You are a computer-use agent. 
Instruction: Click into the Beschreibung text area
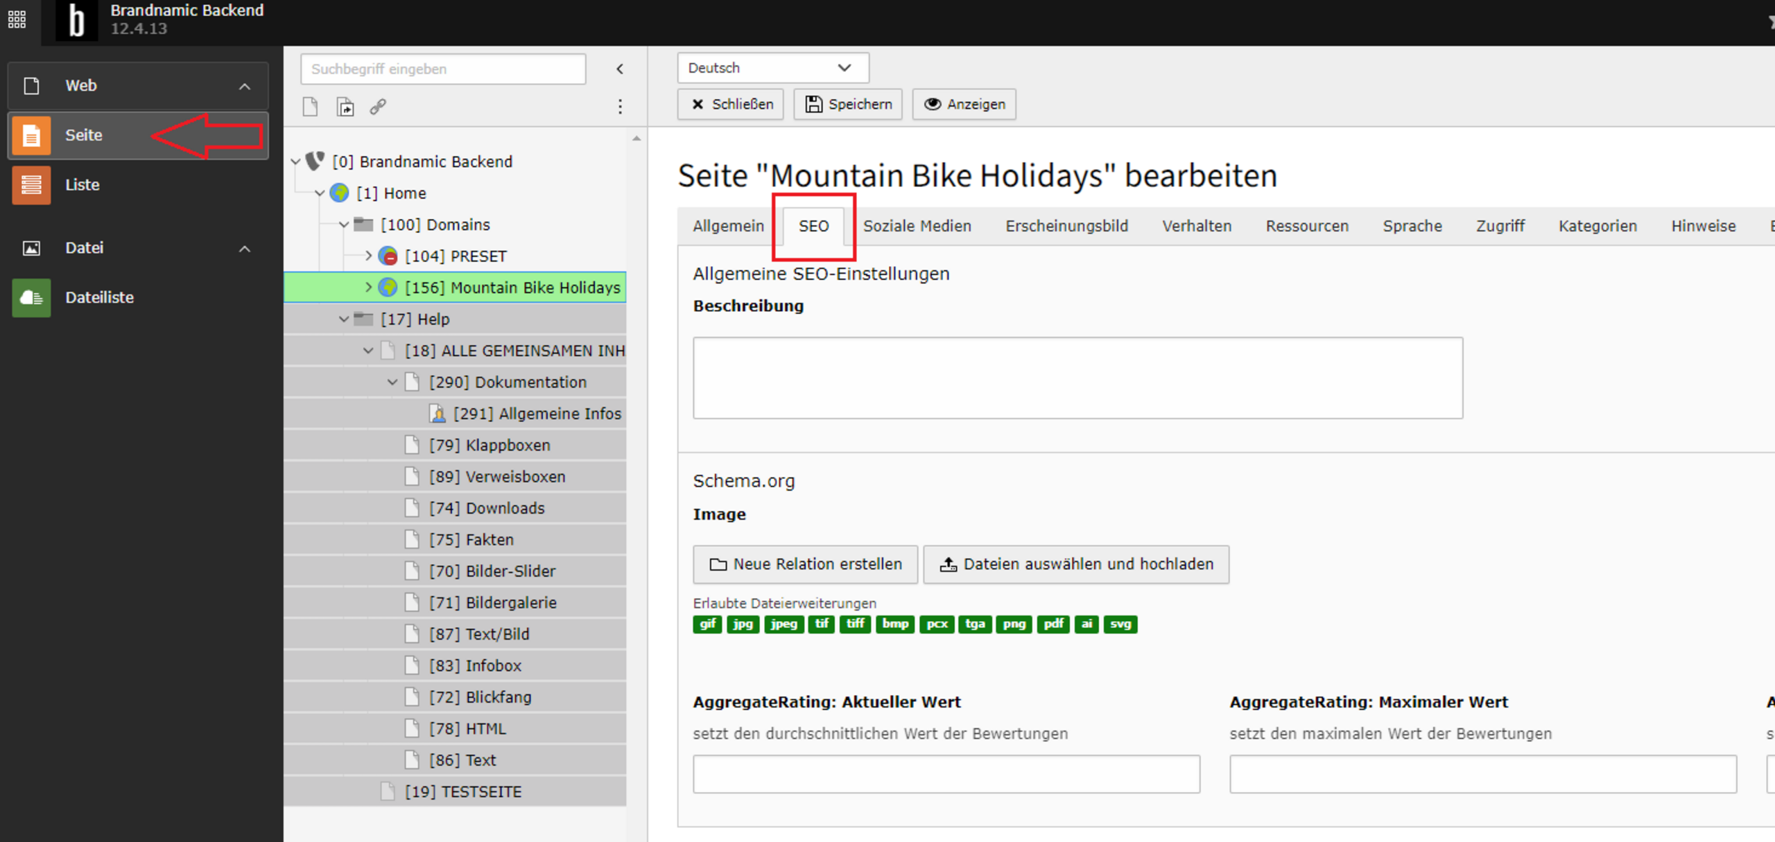(1077, 378)
